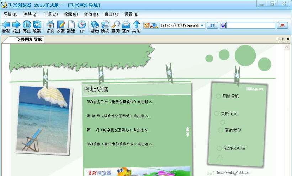
Task: Click the Feixing browser logo in title bar
Action: pos(4,5)
